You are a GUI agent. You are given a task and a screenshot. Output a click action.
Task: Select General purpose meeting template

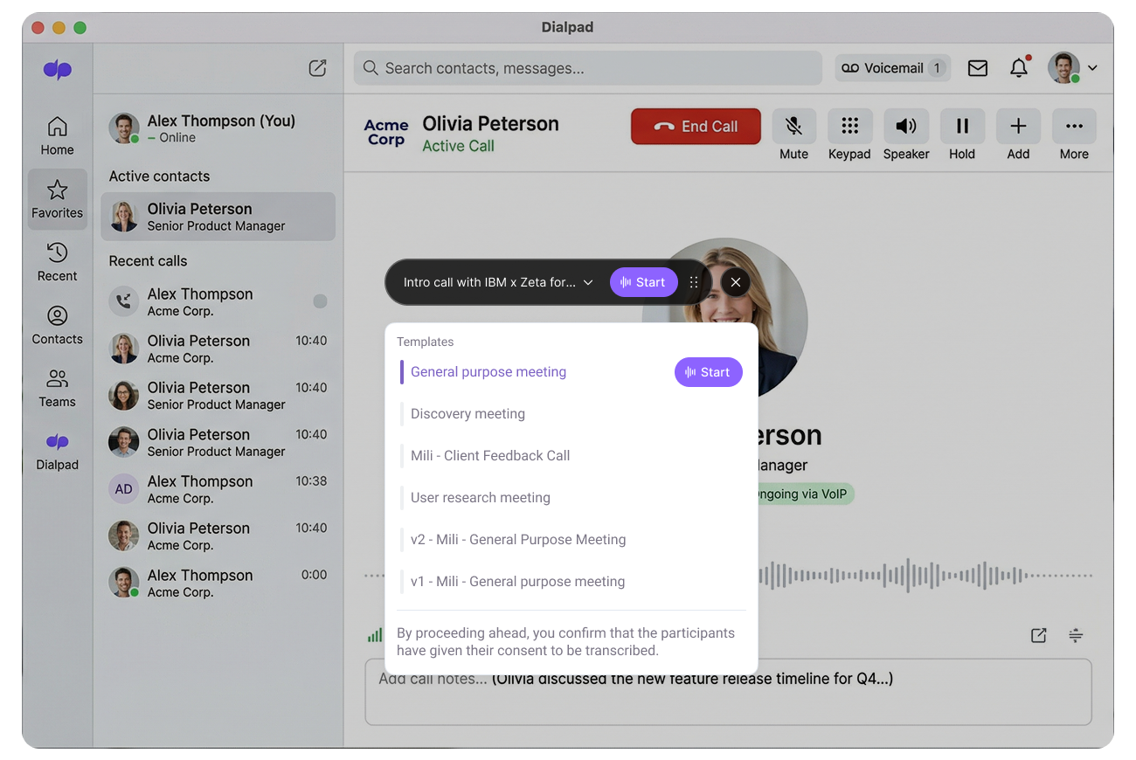tap(488, 372)
